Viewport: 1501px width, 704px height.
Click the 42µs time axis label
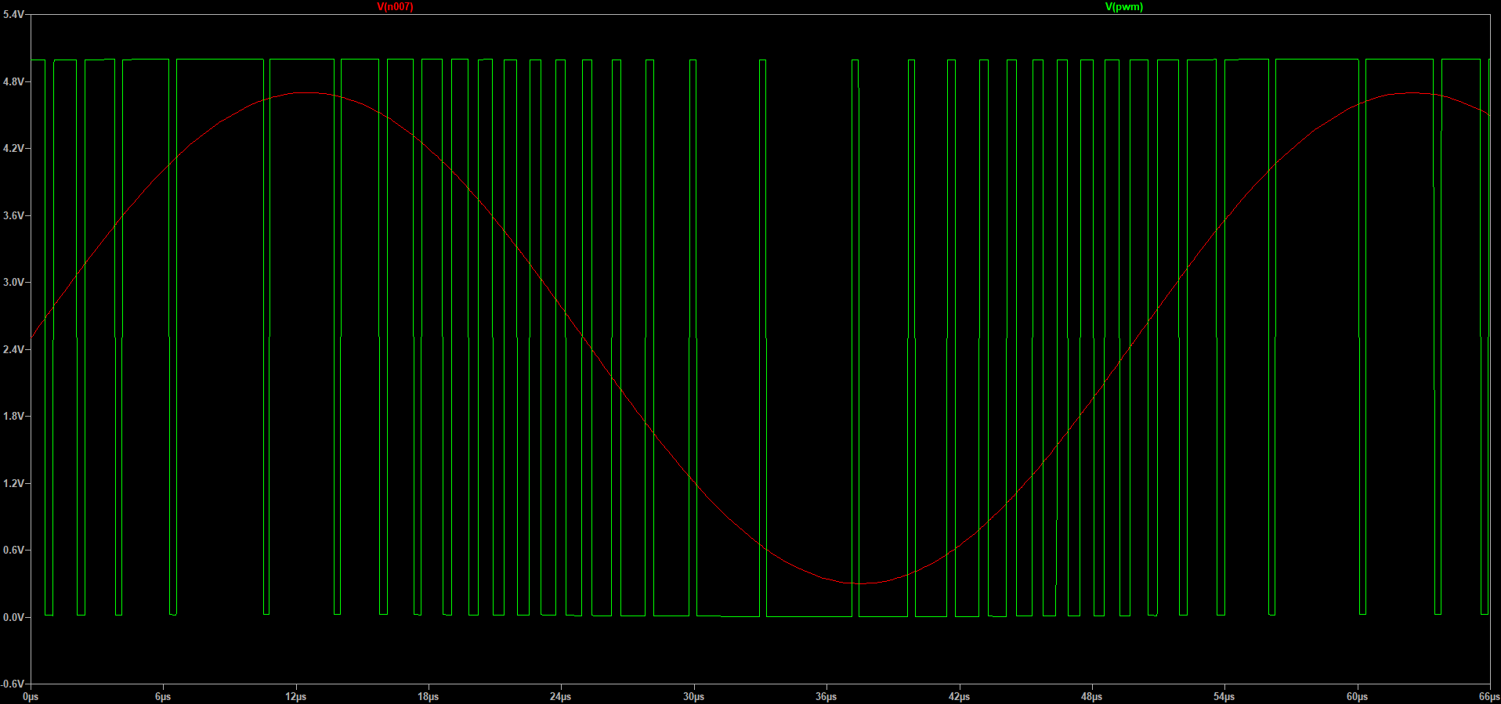(x=960, y=696)
